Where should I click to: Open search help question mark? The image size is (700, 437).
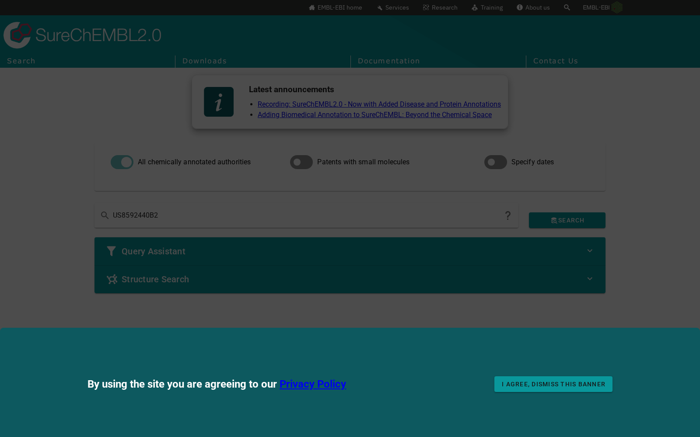(508, 215)
